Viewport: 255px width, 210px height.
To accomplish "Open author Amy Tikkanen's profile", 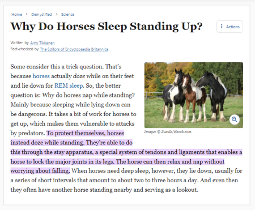I will click(x=42, y=43).
